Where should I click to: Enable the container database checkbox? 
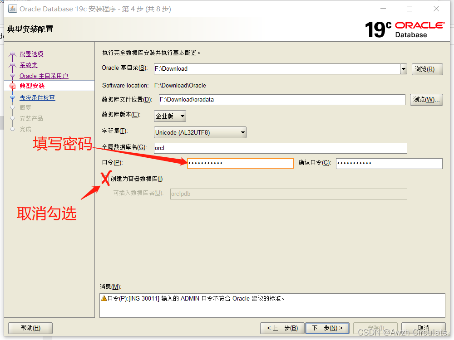[105, 179]
